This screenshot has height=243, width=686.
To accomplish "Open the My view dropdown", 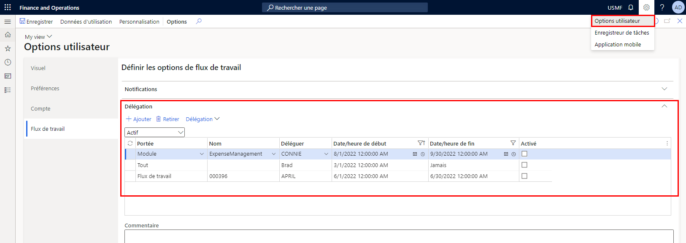I will (38, 37).
